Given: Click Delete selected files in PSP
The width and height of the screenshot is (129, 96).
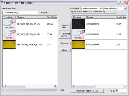Looking at the screenshot, I should click(87, 91).
